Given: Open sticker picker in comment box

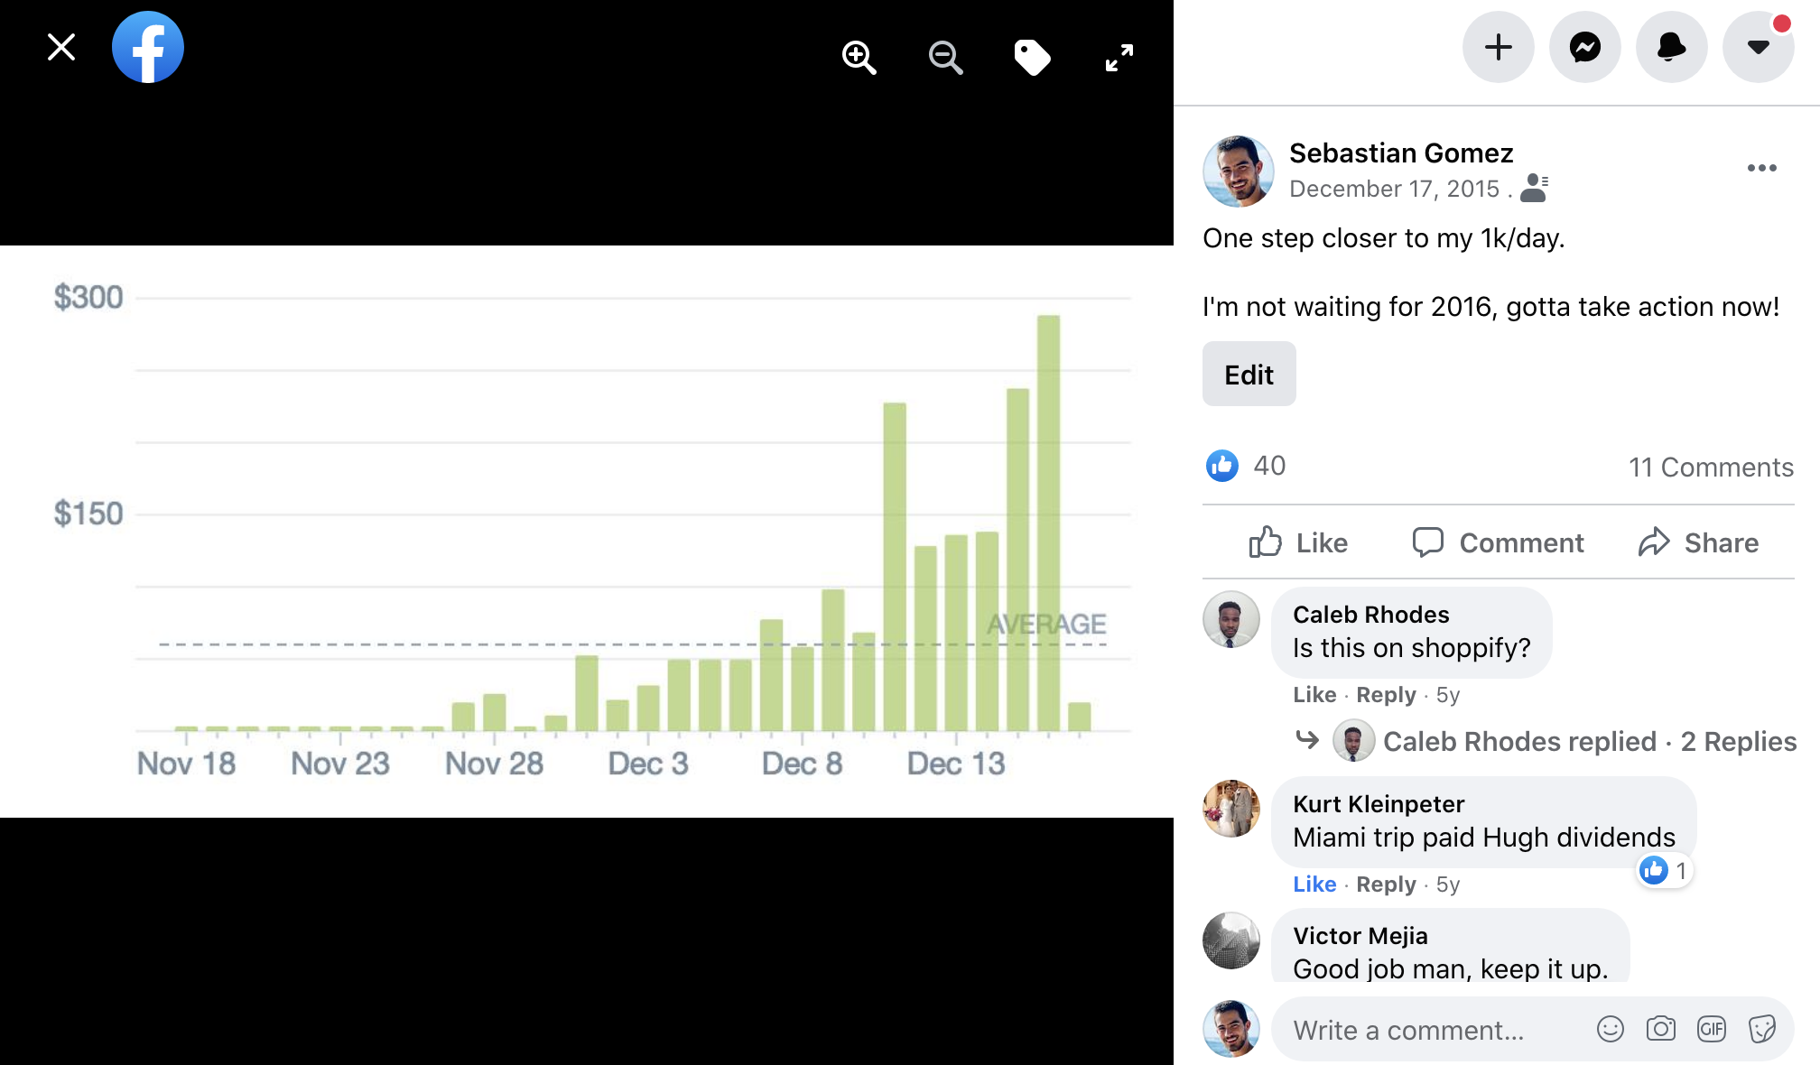Looking at the screenshot, I should 1761,1029.
